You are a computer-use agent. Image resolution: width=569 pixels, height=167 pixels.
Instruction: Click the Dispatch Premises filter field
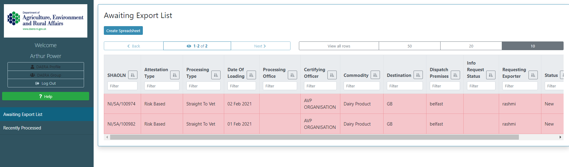pyautogui.click(x=445, y=86)
